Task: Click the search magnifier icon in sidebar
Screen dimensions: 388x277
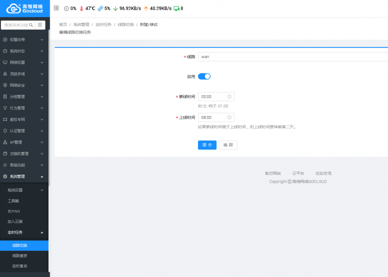Action: click(31, 25)
